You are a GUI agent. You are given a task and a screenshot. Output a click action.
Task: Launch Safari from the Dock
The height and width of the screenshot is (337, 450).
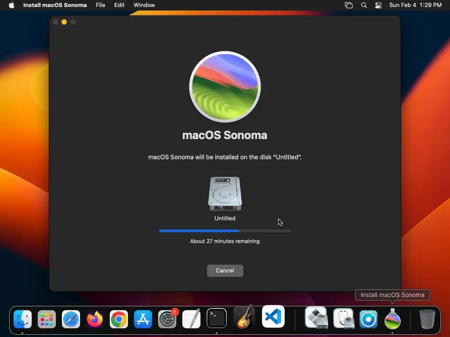coord(71,319)
